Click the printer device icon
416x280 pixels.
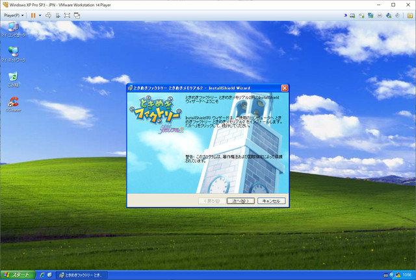point(380,16)
